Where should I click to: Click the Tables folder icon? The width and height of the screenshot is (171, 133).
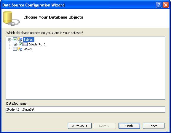coord(20,40)
